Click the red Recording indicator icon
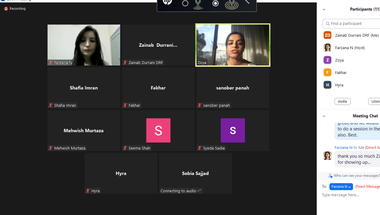 tap(6, 9)
